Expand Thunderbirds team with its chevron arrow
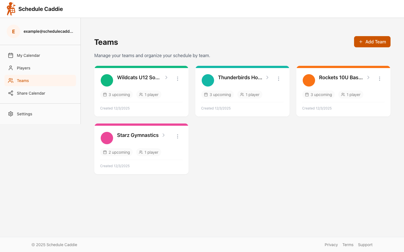This screenshot has width=404, height=252. (267, 77)
